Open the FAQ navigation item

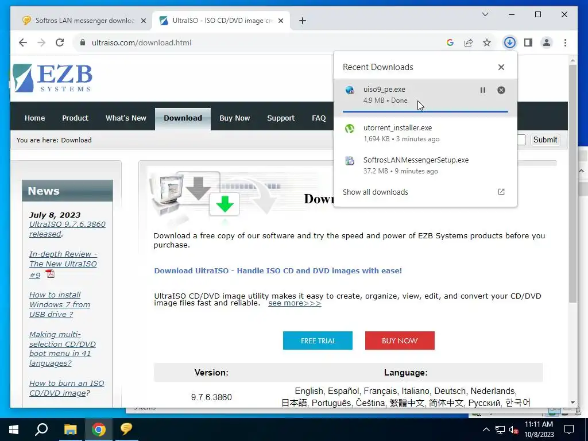(319, 118)
